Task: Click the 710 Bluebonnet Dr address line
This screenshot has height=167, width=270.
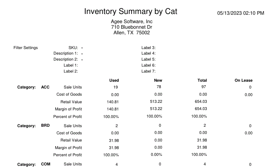Action: click(x=131, y=27)
